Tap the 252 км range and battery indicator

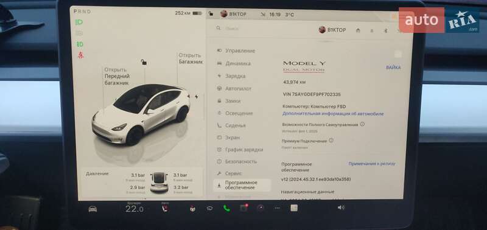[188, 13]
